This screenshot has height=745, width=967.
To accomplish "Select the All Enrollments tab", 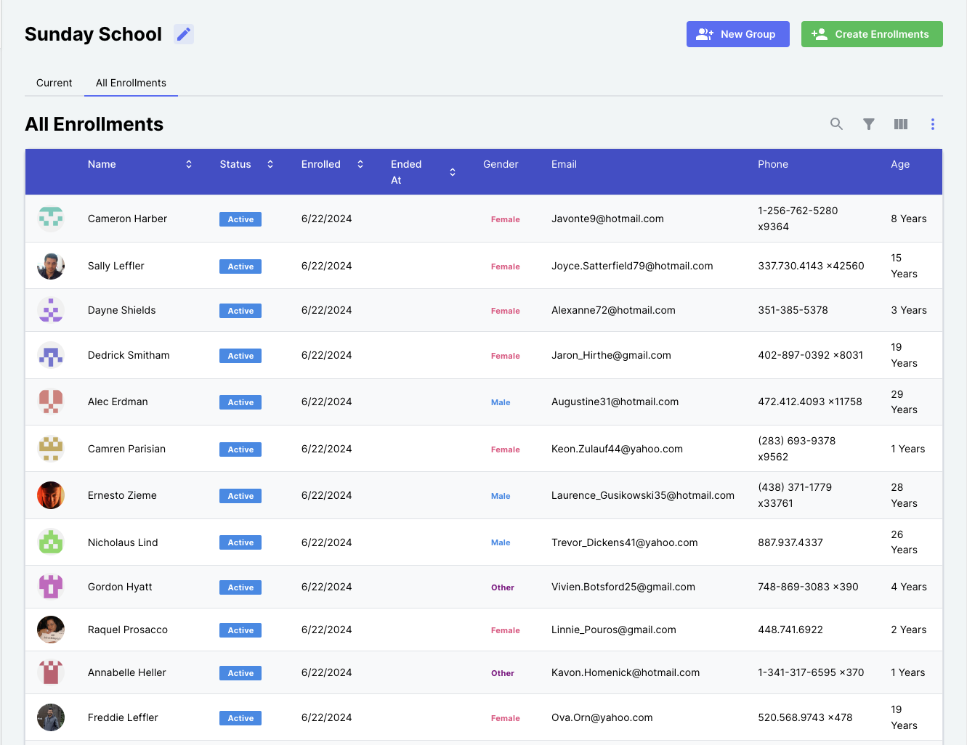I will 131,83.
